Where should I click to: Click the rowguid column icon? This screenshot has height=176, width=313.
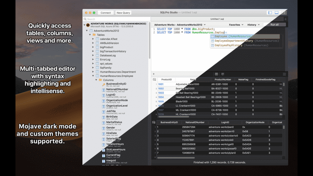(x=104, y=161)
